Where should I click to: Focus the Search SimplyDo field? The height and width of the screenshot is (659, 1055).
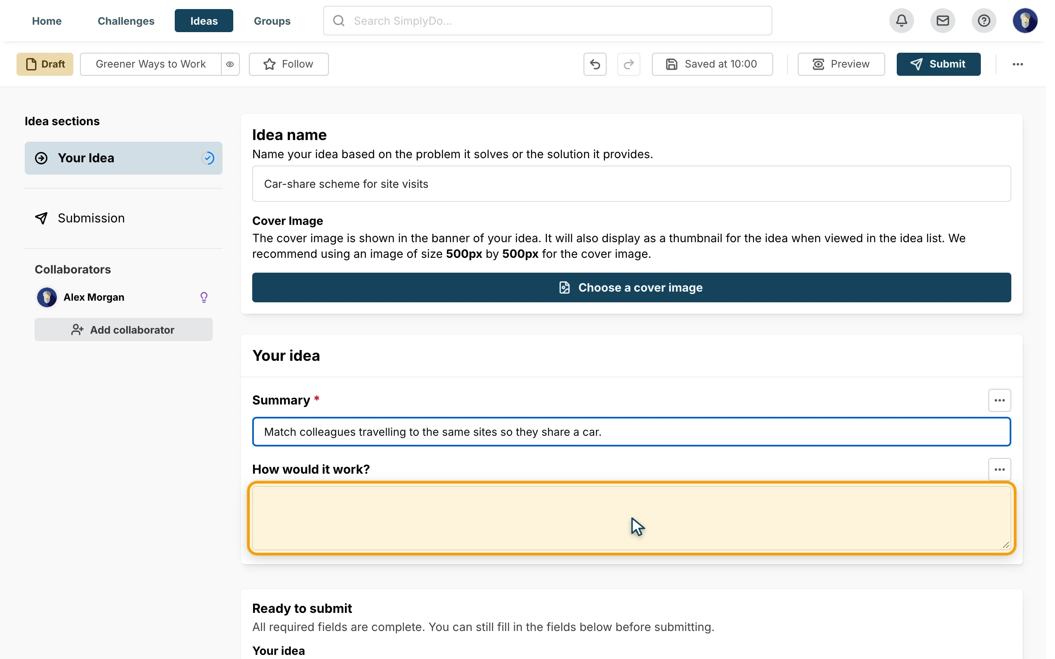547,21
